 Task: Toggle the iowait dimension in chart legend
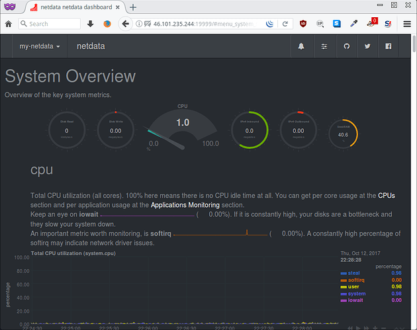(355, 300)
